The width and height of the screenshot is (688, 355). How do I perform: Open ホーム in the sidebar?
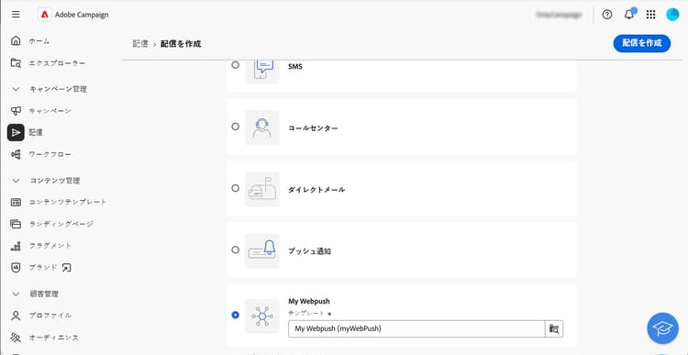point(39,40)
